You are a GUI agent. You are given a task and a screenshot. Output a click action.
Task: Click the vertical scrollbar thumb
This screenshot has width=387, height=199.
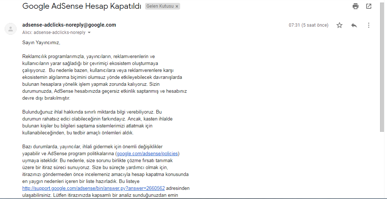click(x=382, y=66)
